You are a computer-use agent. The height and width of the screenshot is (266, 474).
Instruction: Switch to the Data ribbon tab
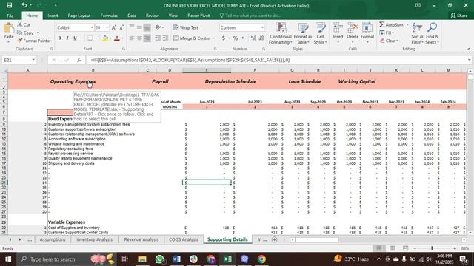tap(132, 16)
